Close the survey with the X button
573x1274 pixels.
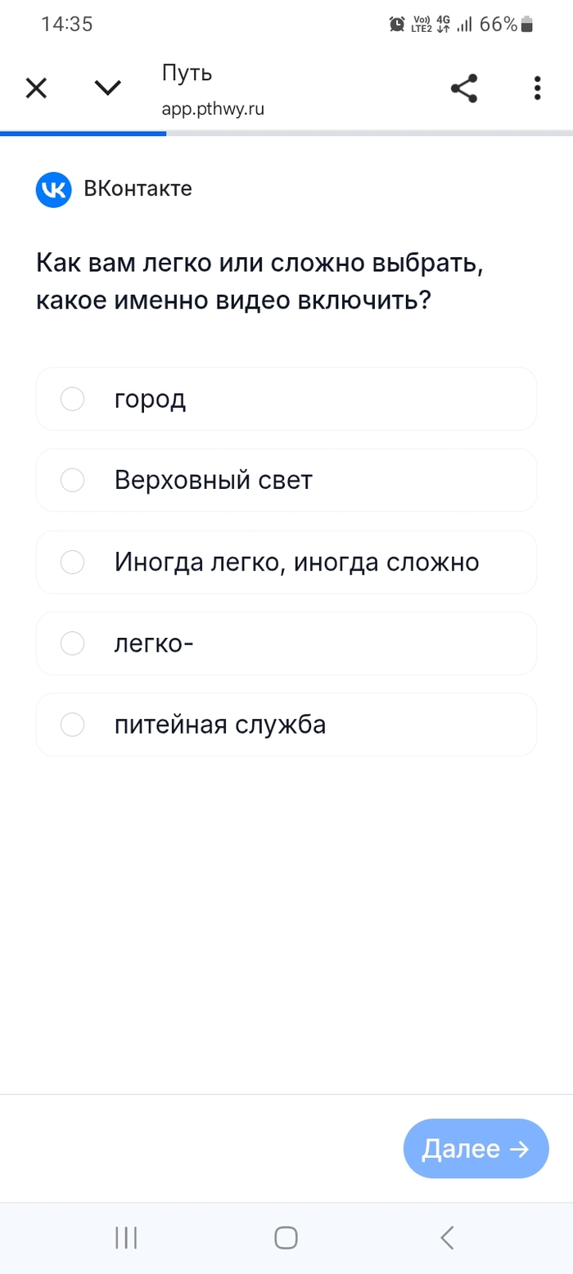[36, 88]
